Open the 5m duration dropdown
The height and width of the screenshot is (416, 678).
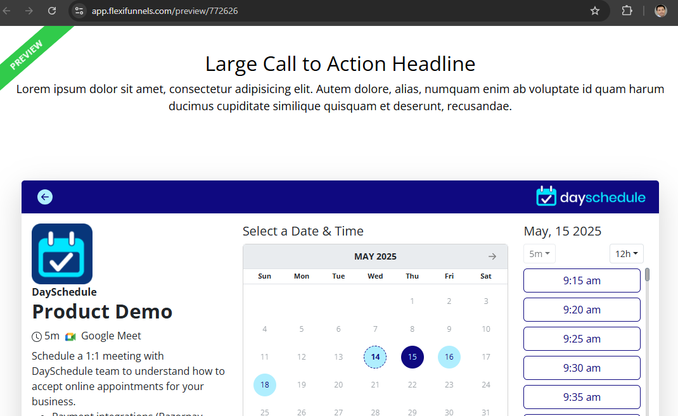539,253
